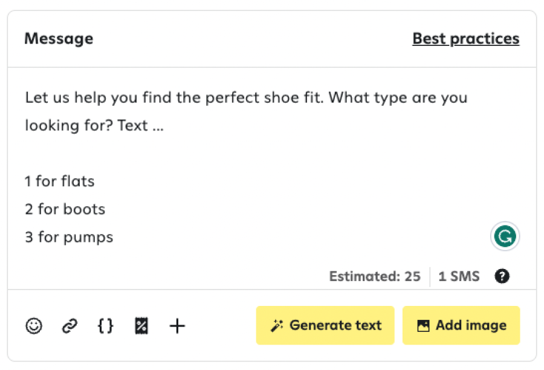Select the magic wand icon in Generate text
Image resolution: width=544 pixels, height=370 pixels.
click(276, 326)
